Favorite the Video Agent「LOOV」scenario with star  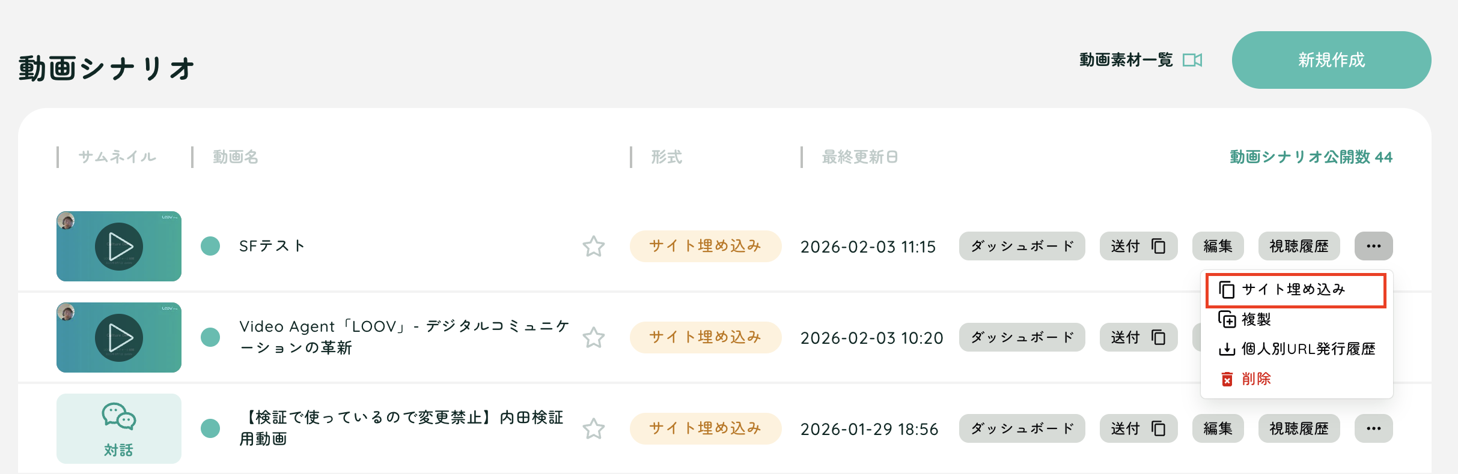[x=593, y=338]
